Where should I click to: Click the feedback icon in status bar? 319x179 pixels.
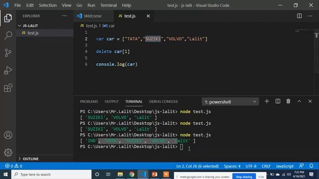302,166
